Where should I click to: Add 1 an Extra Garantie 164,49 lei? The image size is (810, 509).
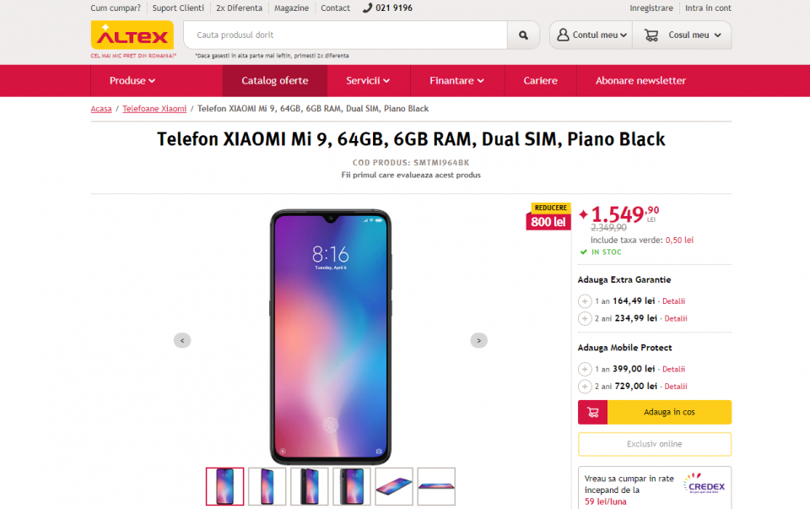point(585,301)
